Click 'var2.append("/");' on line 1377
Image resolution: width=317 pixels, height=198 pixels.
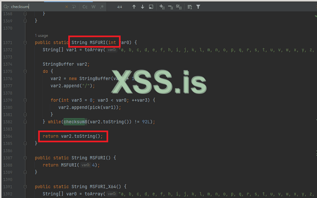click(x=73, y=86)
